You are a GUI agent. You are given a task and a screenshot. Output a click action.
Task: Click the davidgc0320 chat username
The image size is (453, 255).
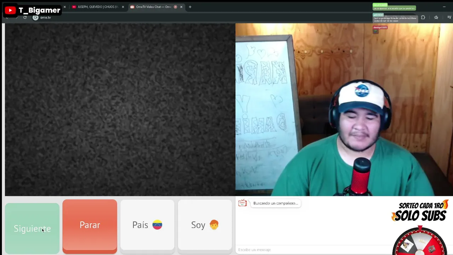[x=380, y=27]
